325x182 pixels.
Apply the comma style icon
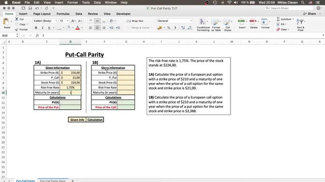(175, 27)
